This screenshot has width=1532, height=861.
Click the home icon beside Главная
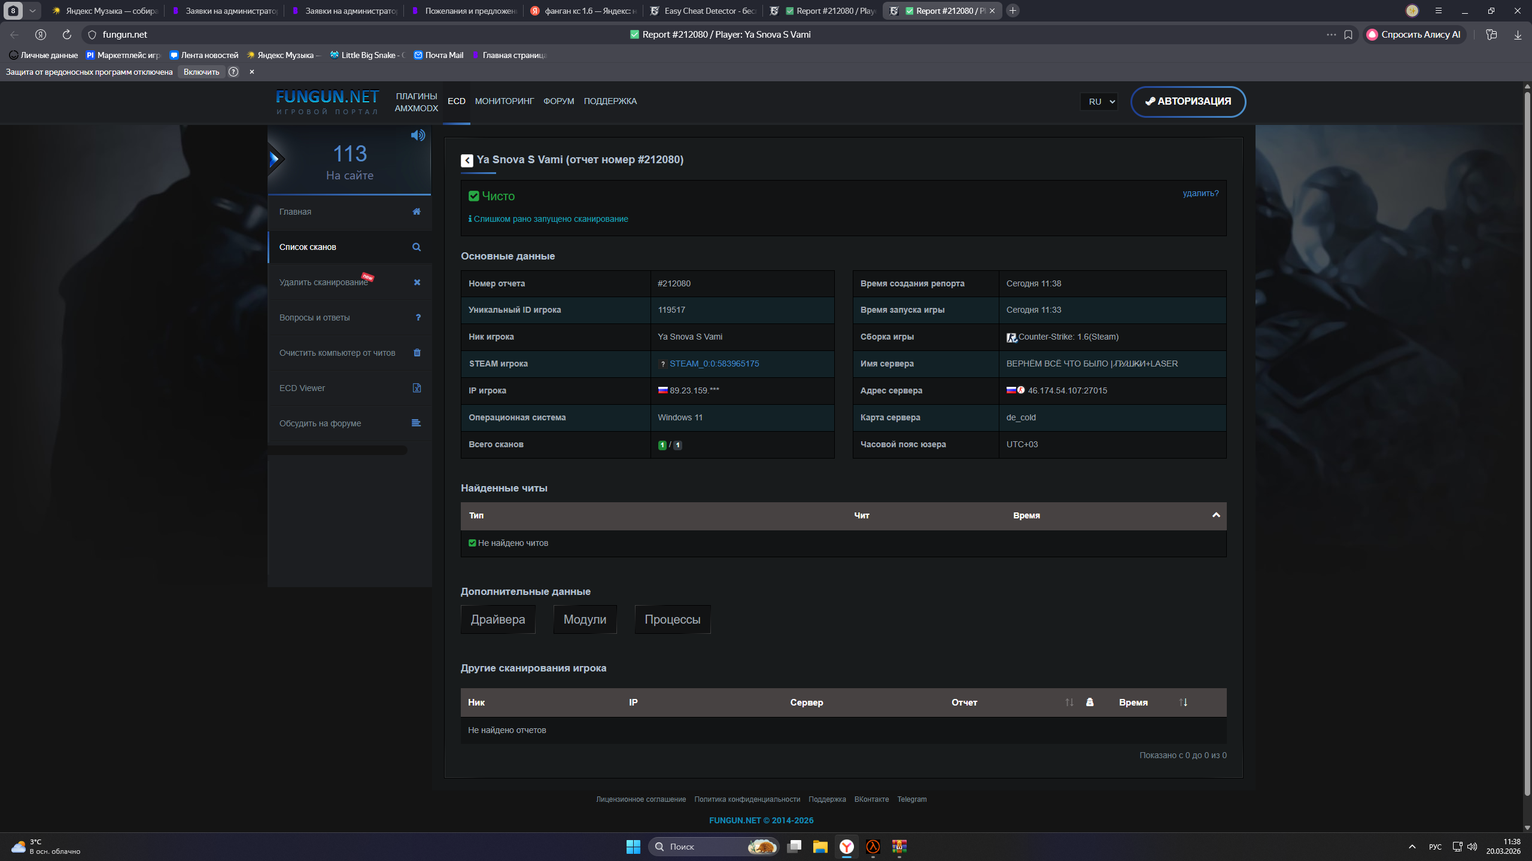[417, 212]
